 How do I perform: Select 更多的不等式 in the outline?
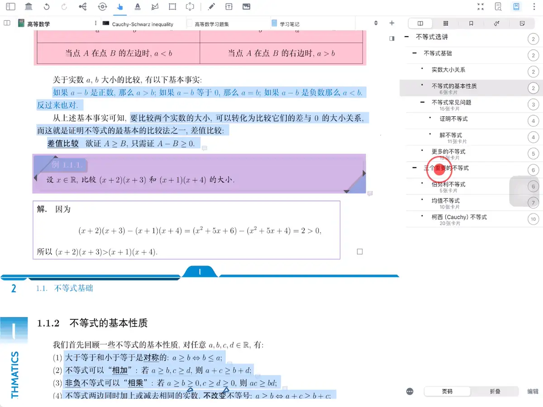[448, 151]
